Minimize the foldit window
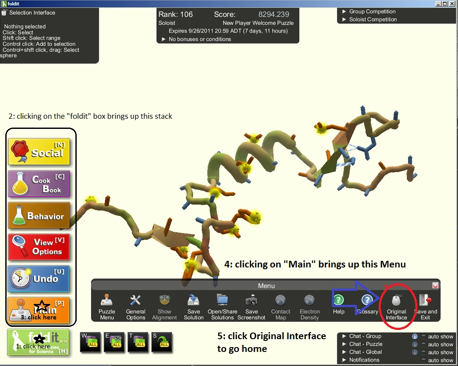The width and height of the screenshot is (458, 366). 438,4
